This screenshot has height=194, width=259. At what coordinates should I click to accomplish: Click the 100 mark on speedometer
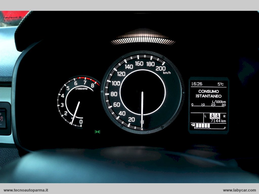116,83
